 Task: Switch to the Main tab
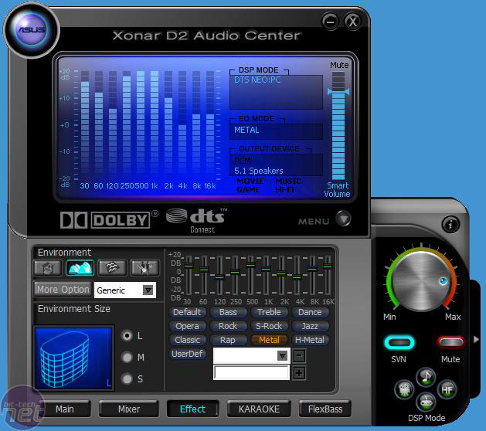click(x=65, y=409)
